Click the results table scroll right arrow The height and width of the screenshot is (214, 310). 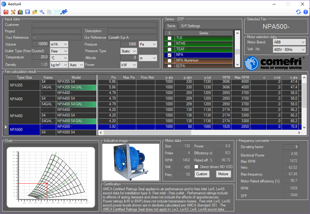click(x=299, y=132)
